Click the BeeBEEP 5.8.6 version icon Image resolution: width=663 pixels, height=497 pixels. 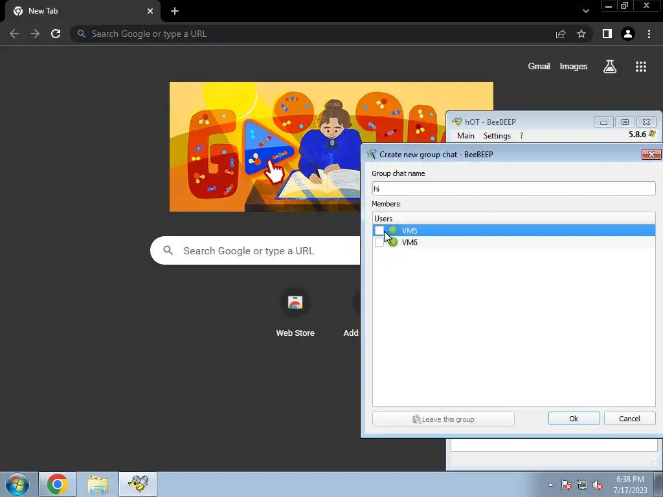click(x=652, y=134)
